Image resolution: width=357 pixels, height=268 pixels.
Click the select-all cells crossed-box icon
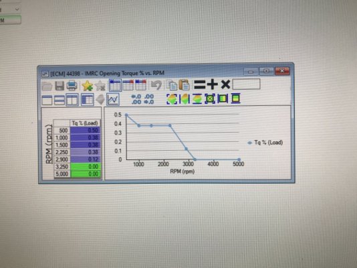click(x=210, y=98)
